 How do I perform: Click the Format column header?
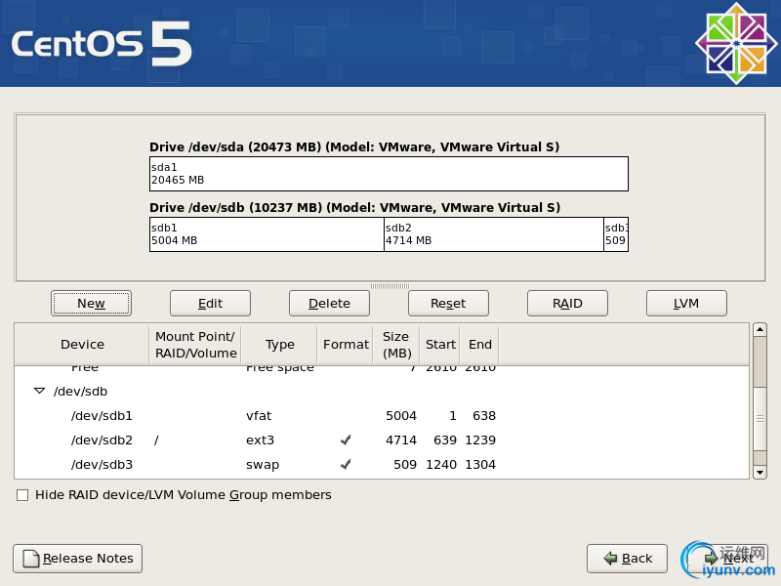click(346, 345)
